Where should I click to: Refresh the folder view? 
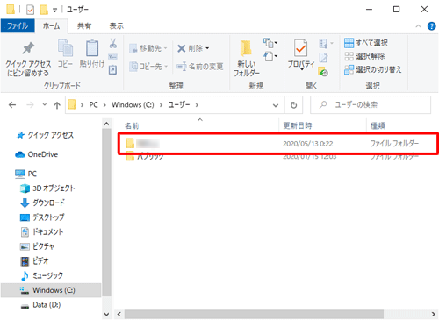click(x=293, y=105)
